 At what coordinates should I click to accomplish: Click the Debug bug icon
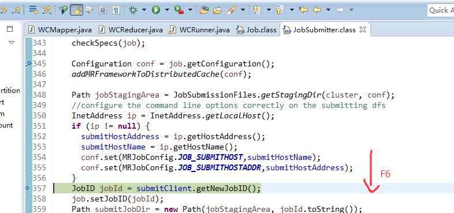[133, 10]
